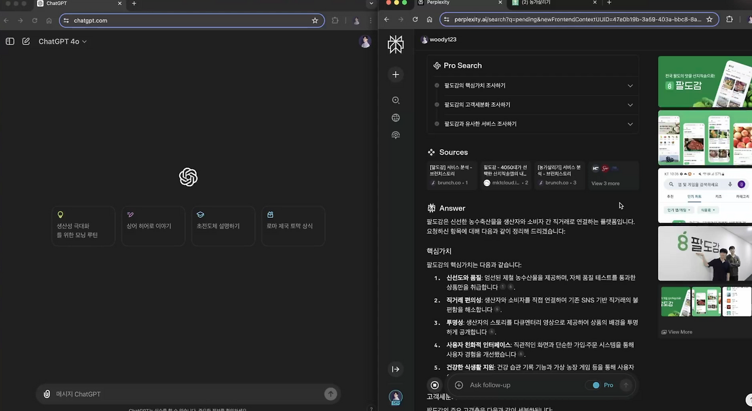This screenshot has width=752, height=411.
Task: Reload the Perplexity page
Action: pyautogui.click(x=415, y=19)
